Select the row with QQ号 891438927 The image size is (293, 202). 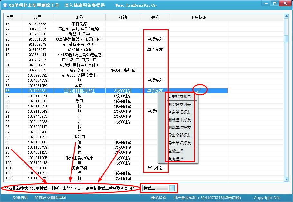116,29
